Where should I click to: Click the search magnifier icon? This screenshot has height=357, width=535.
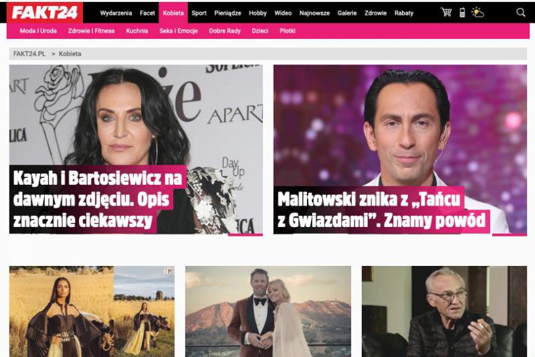pyautogui.click(x=521, y=13)
